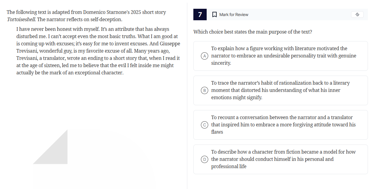The width and height of the screenshot is (374, 189).
Task: Click the question number 7 badge
Action: tap(200, 14)
